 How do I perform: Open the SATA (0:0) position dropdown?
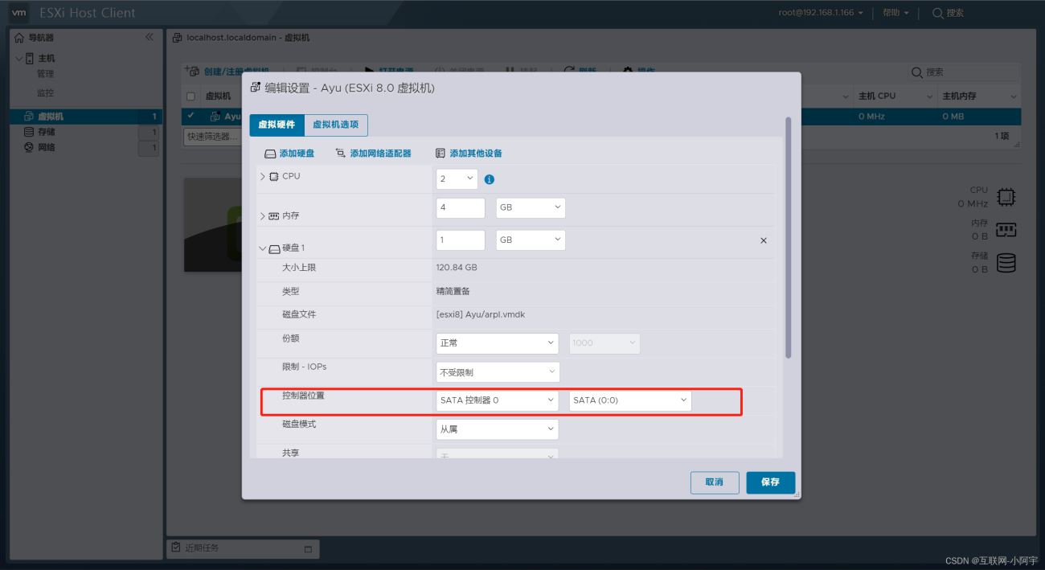pos(630,400)
